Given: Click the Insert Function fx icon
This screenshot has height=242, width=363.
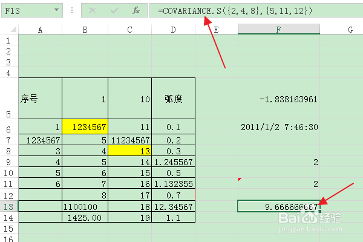Looking at the screenshot, I should tap(136, 10).
